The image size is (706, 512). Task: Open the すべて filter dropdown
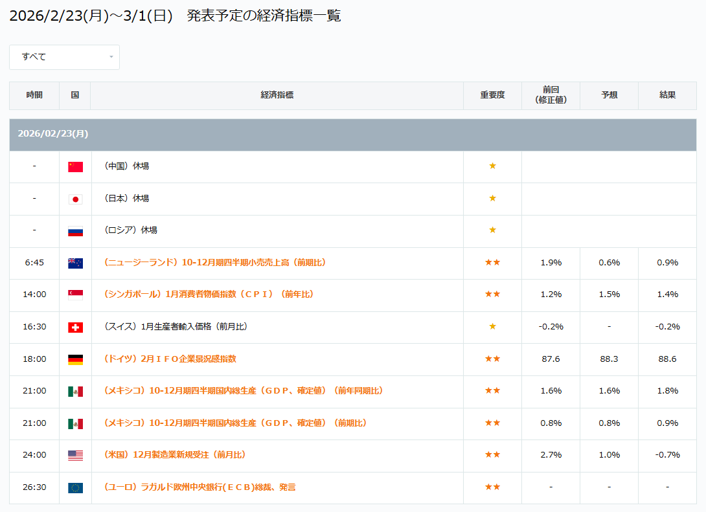(x=64, y=57)
